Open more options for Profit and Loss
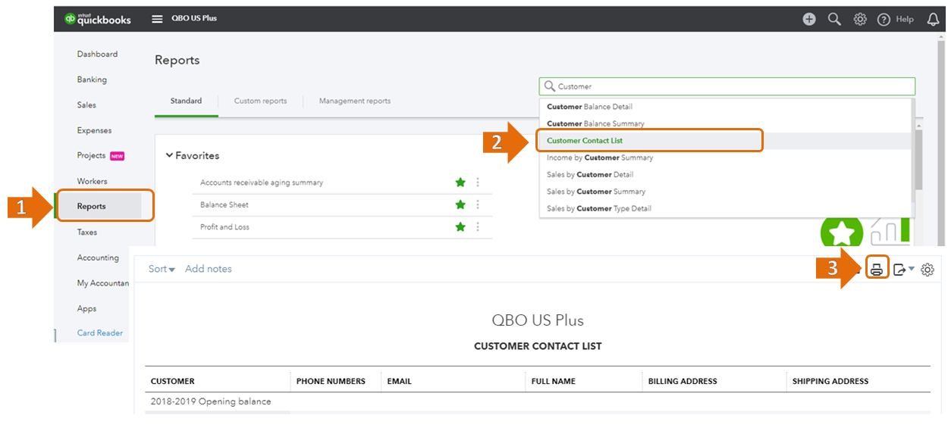The height and width of the screenshot is (437, 948). click(478, 226)
